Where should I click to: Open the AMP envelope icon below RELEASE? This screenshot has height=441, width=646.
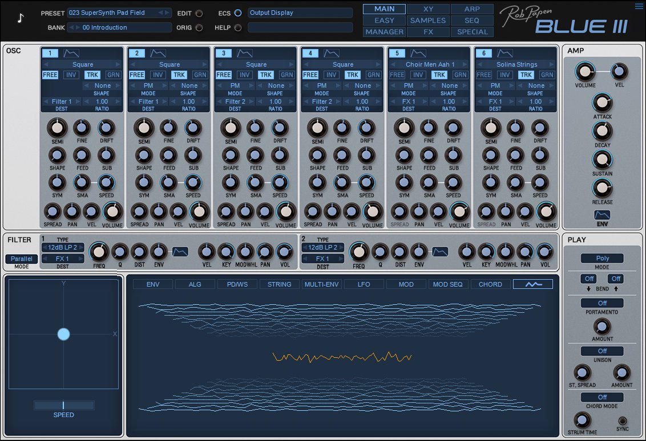pos(602,215)
